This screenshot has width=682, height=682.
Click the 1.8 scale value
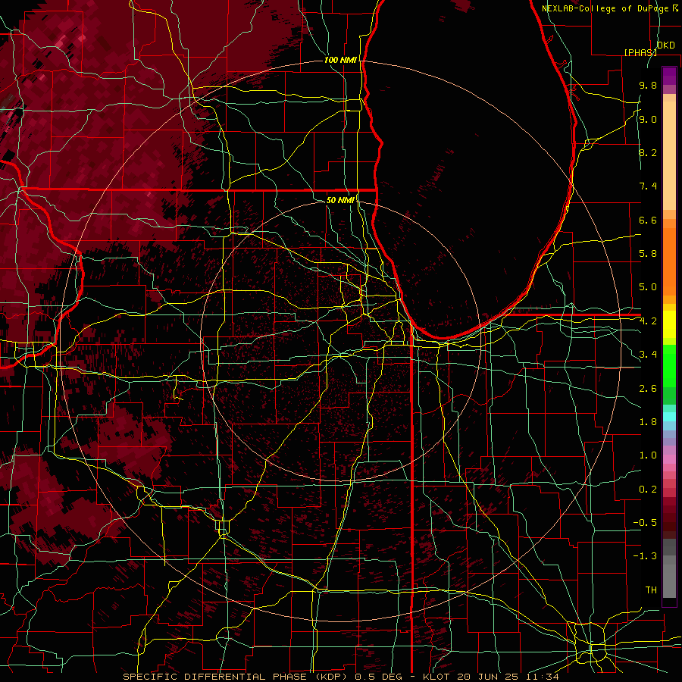point(648,422)
